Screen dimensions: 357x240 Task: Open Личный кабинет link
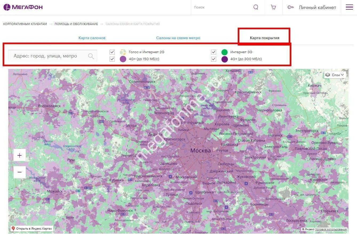click(x=317, y=7)
